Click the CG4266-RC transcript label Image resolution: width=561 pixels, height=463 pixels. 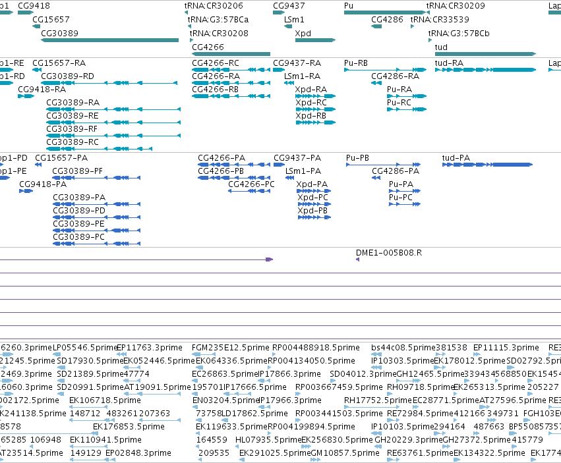pos(216,63)
